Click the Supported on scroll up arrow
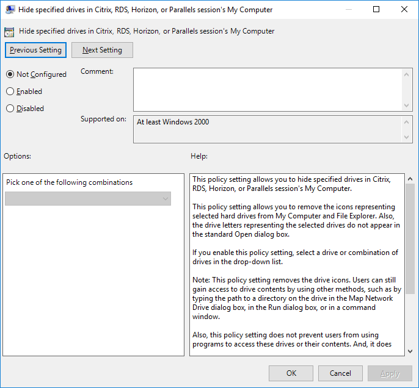419x388 pixels. pyautogui.click(x=407, y=121)
